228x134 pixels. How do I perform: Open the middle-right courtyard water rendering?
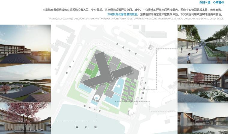click(202, 83)
